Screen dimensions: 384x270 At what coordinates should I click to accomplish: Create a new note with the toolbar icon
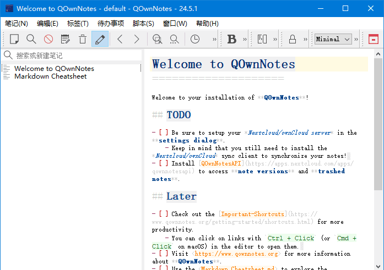(x=14, y=39)
